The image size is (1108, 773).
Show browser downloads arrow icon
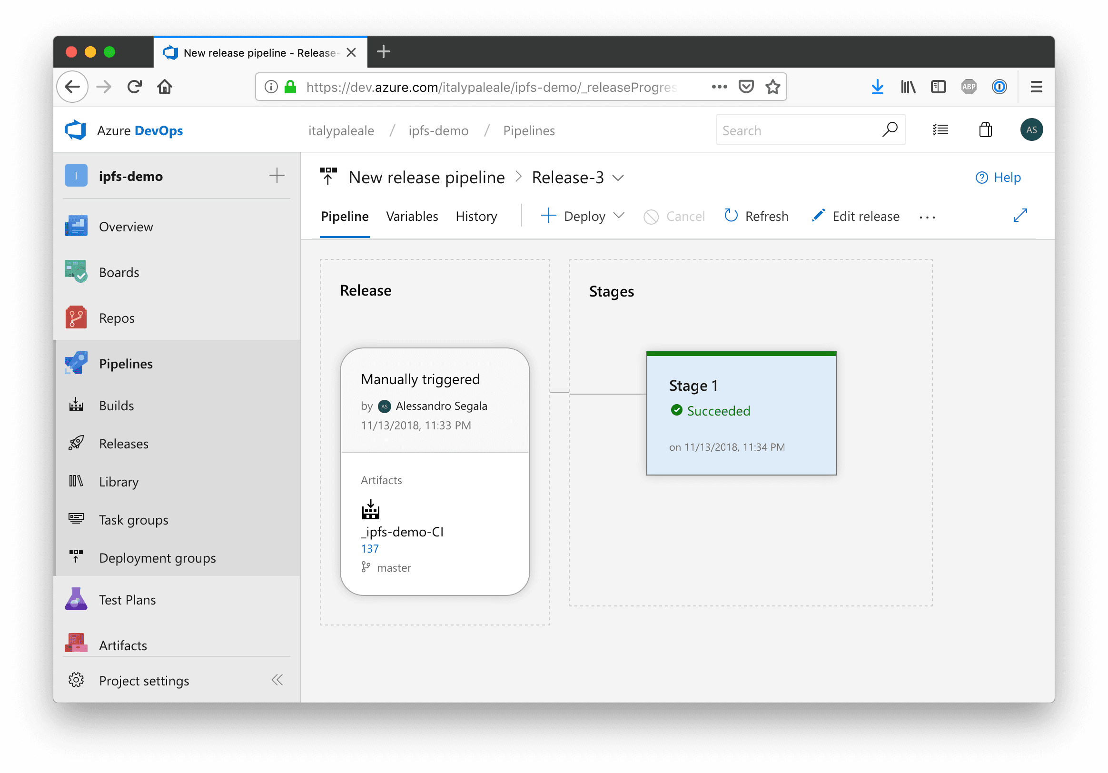point(877,87)
